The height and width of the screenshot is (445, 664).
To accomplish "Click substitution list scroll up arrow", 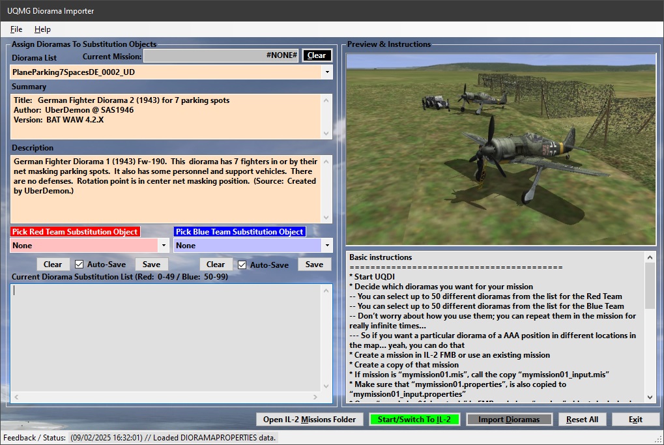I will (x=326, y=291).
